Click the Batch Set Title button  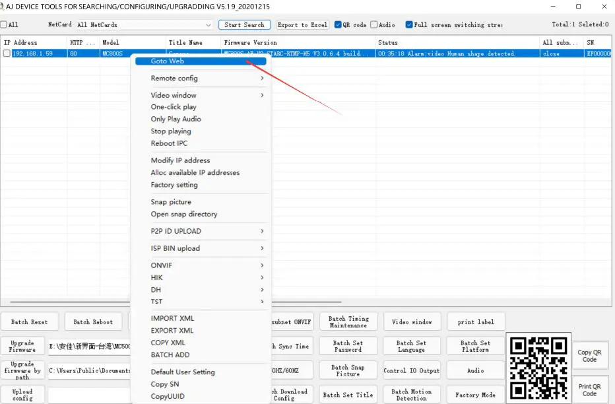[348, 395]
